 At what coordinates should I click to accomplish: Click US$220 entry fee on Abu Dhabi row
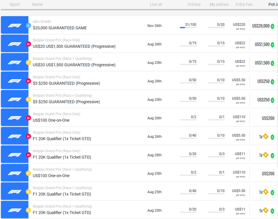[x=239, y=25]
